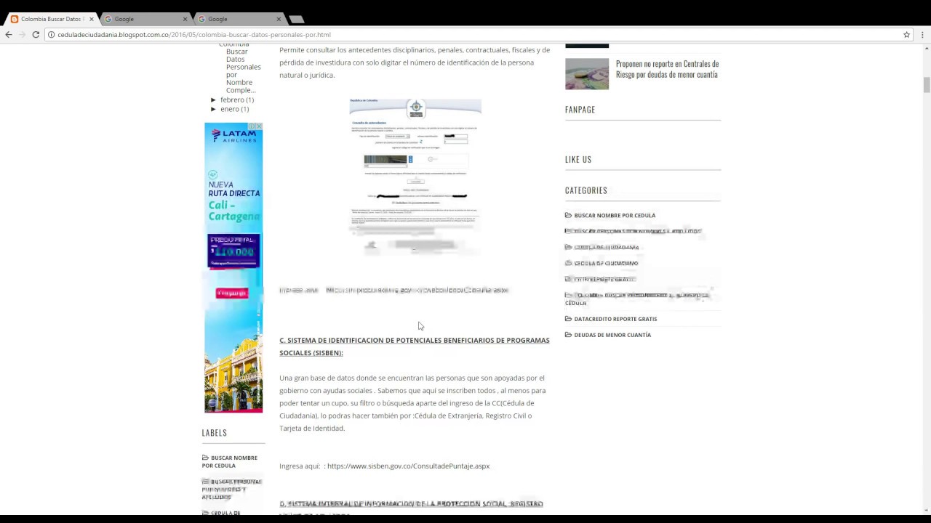
Task: Click the browser back arrow
Action: (x=8, y=34)
